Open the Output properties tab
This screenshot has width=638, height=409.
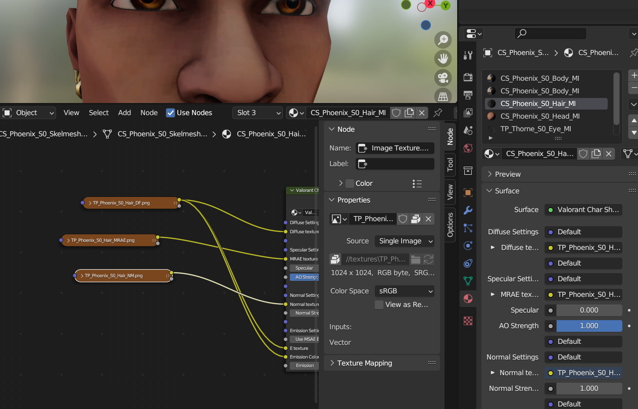pyautogui.click(x=468, y=95)
